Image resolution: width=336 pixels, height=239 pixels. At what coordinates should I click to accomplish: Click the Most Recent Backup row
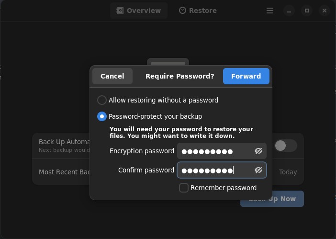click(x=168, y=172)
